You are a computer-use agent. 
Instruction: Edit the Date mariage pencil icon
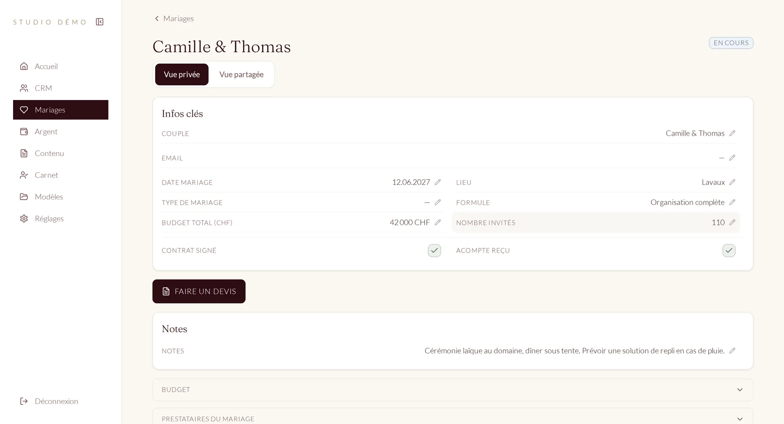(438, 182)
